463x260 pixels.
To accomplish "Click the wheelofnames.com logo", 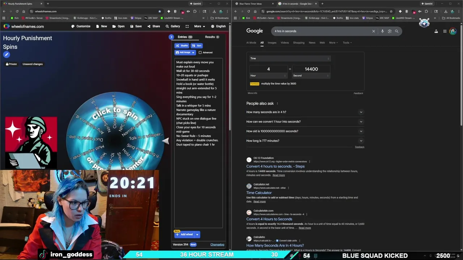I will pos(24,26).
